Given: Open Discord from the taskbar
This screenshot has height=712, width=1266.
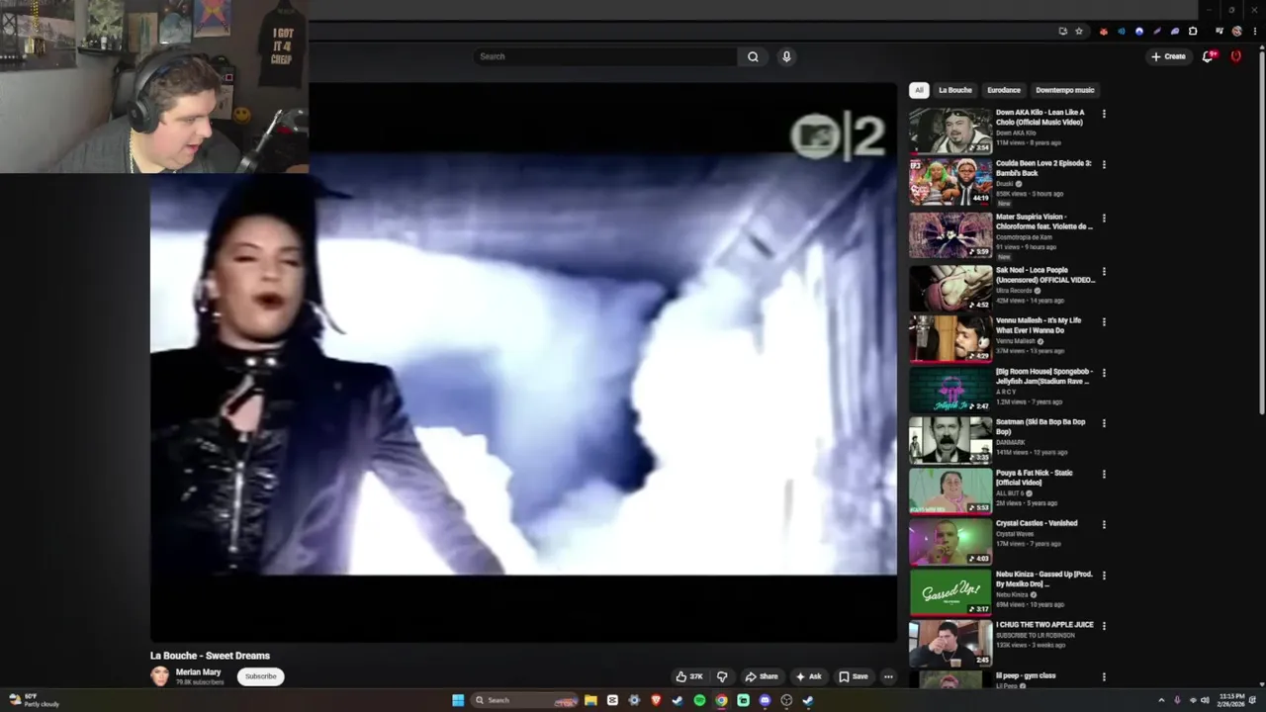Looking at the screenshot, I should [x=765, y=700].
